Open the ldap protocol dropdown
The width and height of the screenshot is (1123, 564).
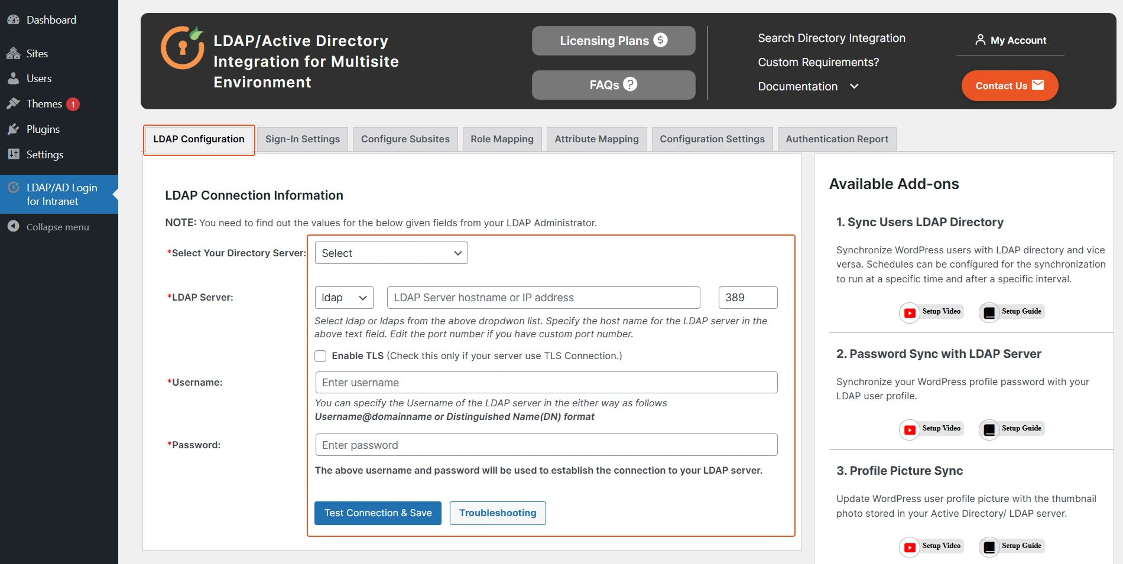pyautogui.click(x=344, y=298)
